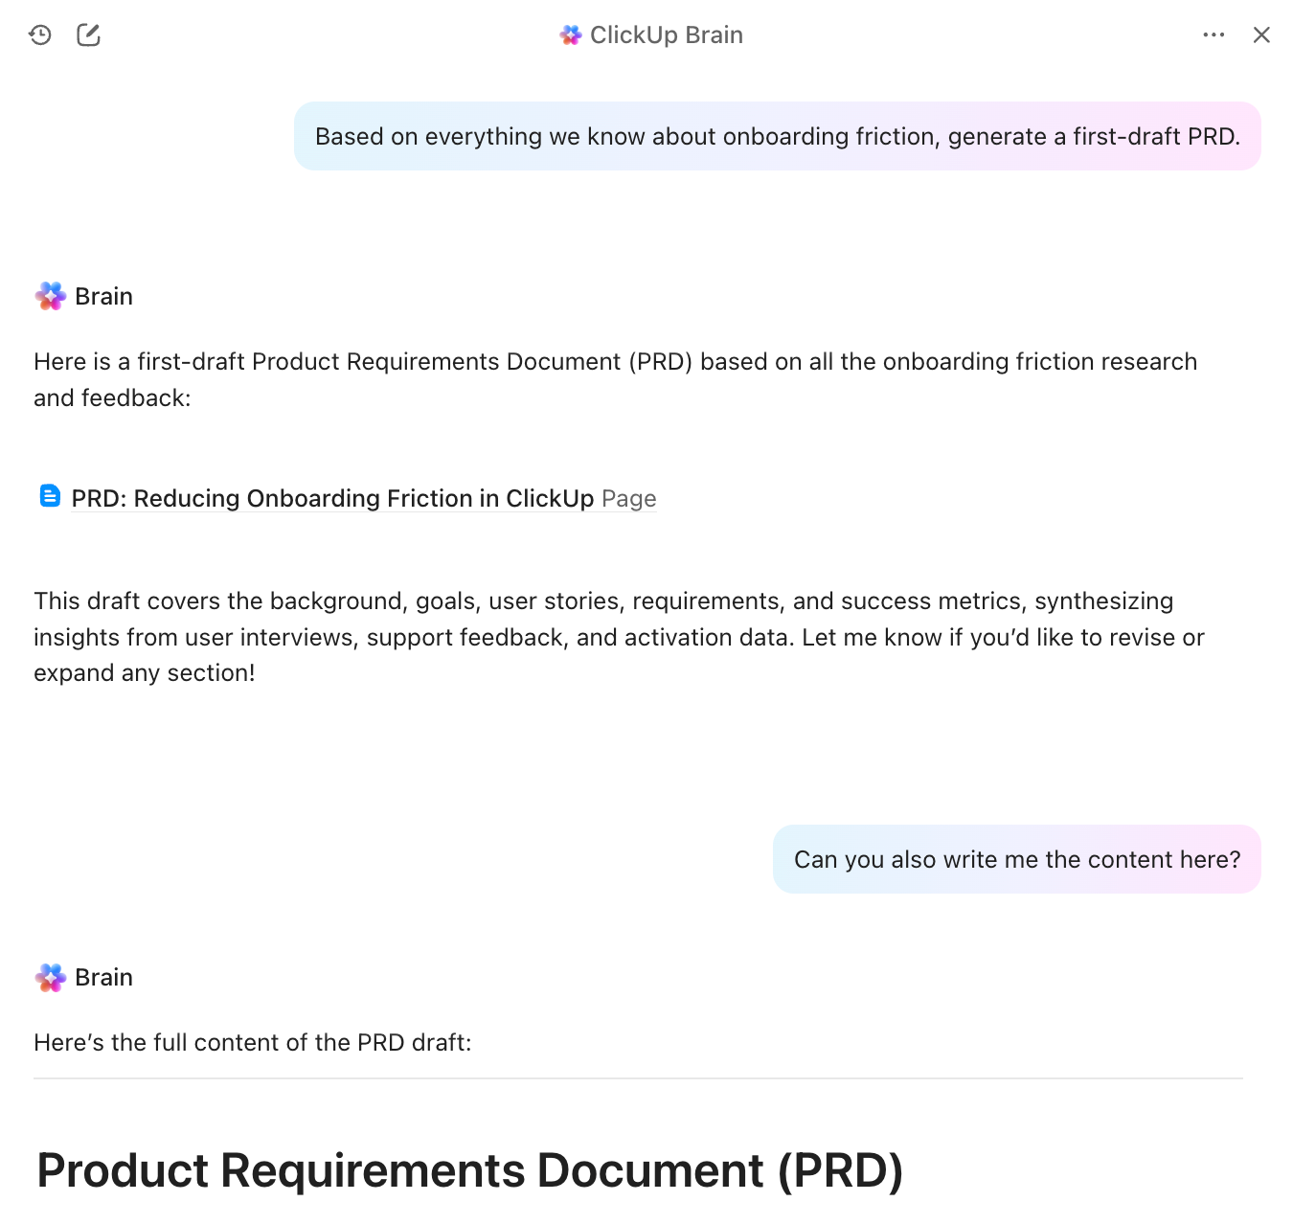Image resolution: width=1293 pixels, height=1224 pixels.
Task: Start a new chat with compose icon
Action: (x=88, y=35)
